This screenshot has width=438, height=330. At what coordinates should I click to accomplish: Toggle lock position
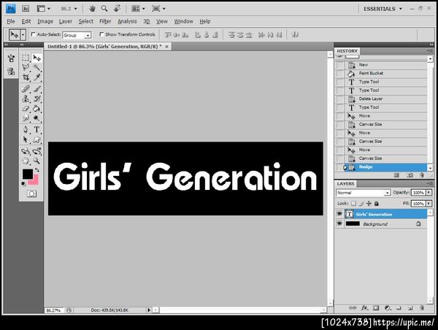tap(369, 204)
